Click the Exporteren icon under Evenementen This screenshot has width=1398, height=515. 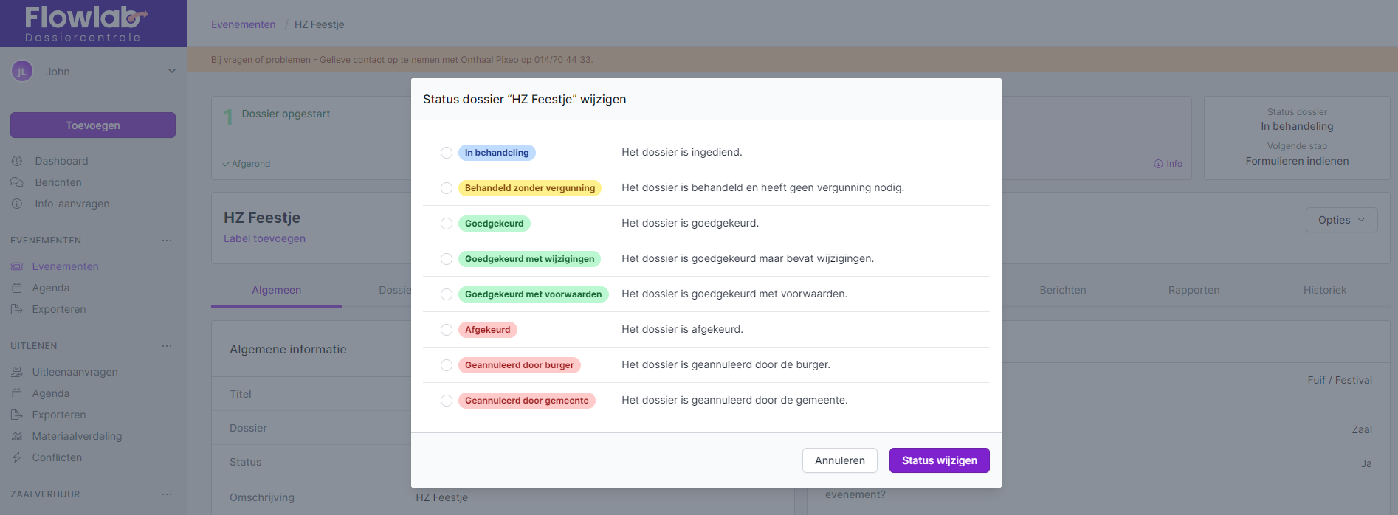coord(17,309)
